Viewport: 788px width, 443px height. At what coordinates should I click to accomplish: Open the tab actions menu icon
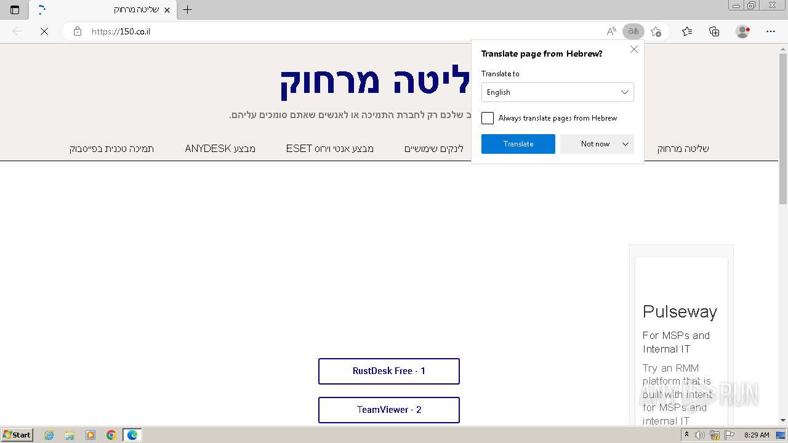pos(15,10)
